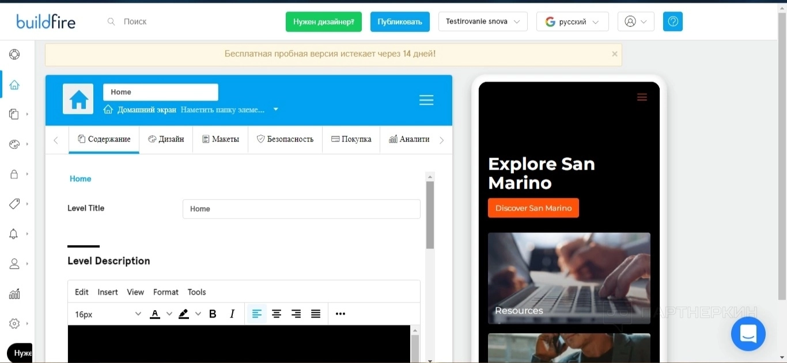Viewport: 787px width, 363px height.
Task: Open the editor View menu
Action: pos(135,292)
